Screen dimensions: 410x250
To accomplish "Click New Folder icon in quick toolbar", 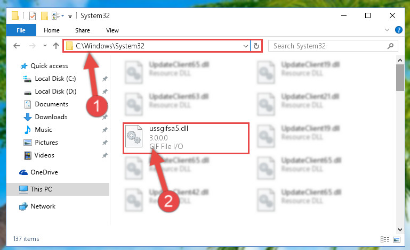I will [x=44, y=16].
